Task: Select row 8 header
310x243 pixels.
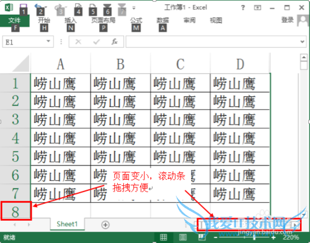Action: point(15,211)
